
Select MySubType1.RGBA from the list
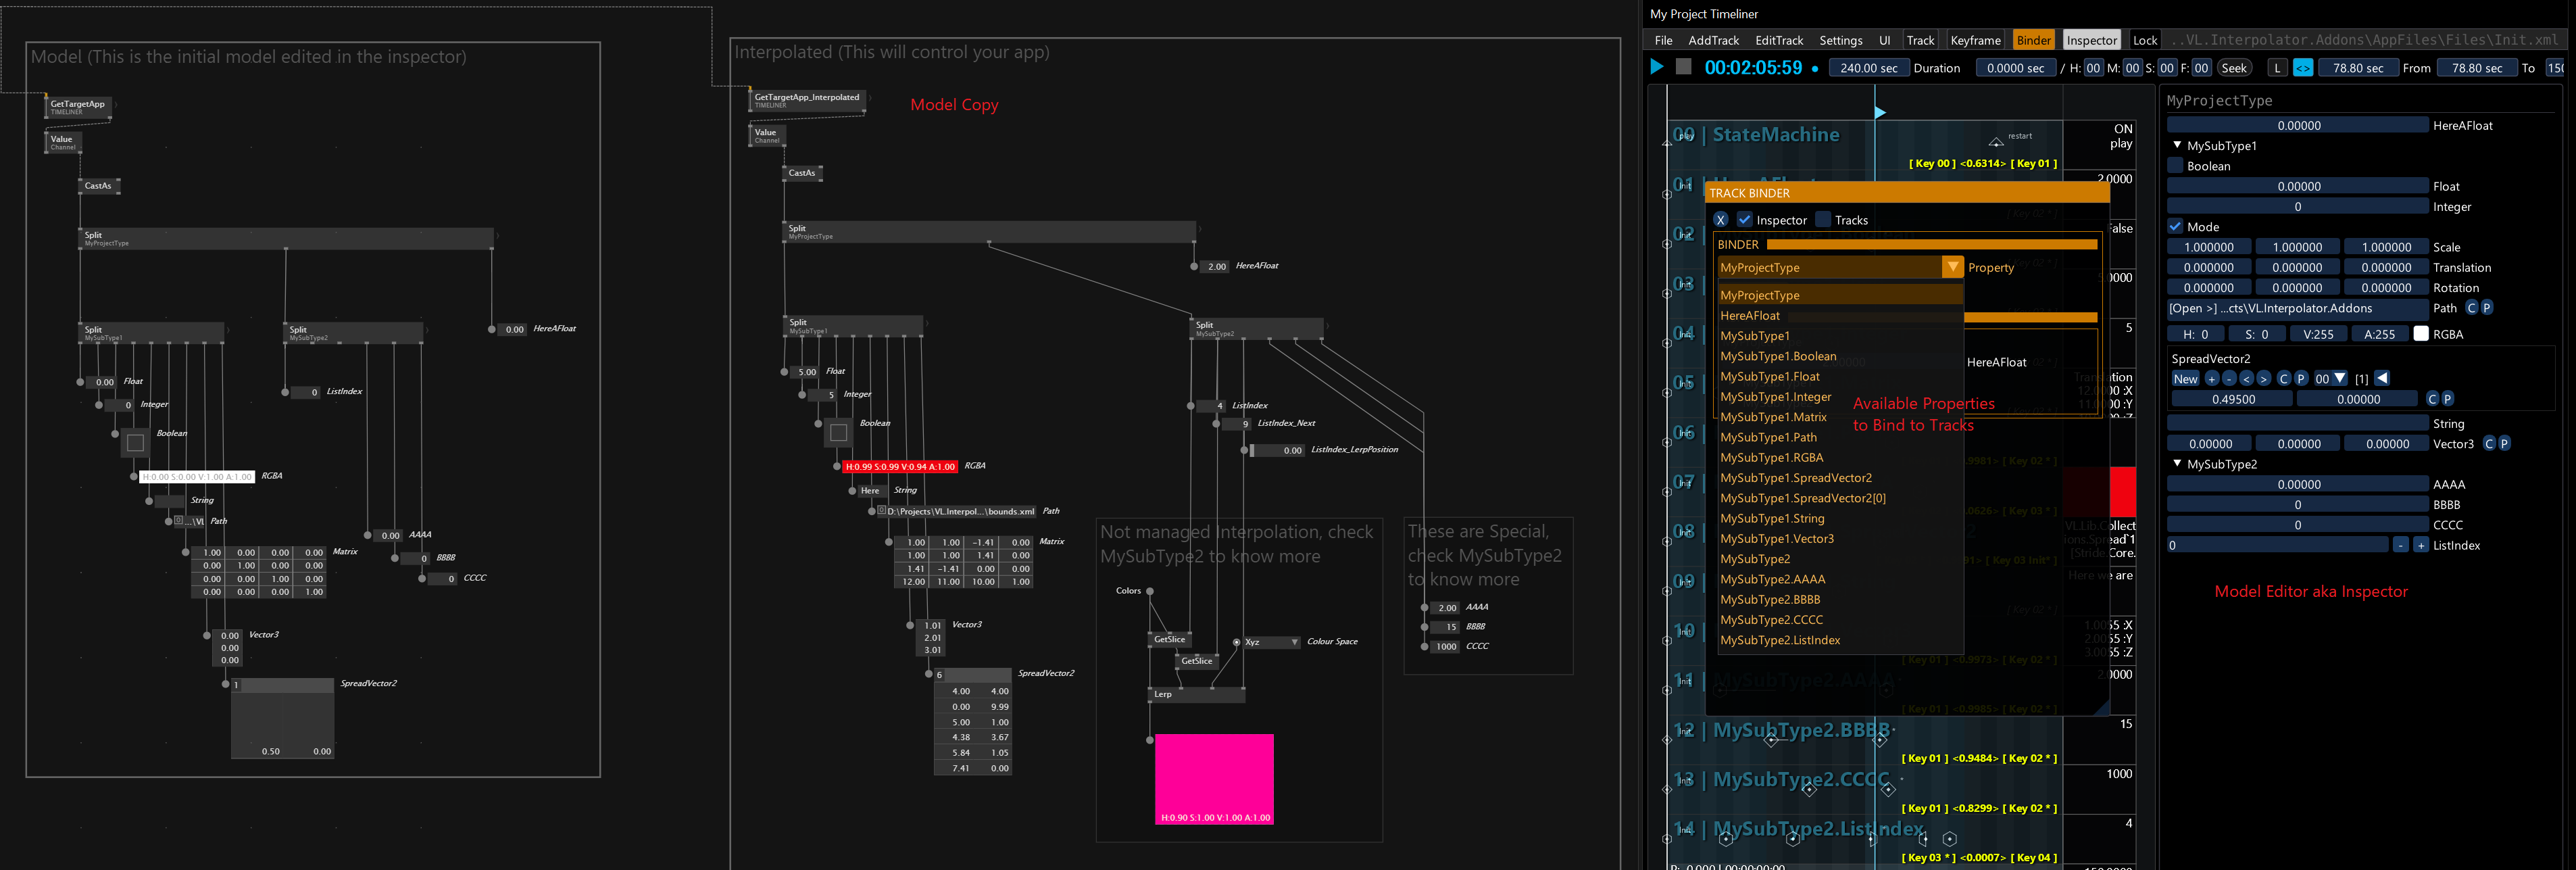coord(1840,457)
